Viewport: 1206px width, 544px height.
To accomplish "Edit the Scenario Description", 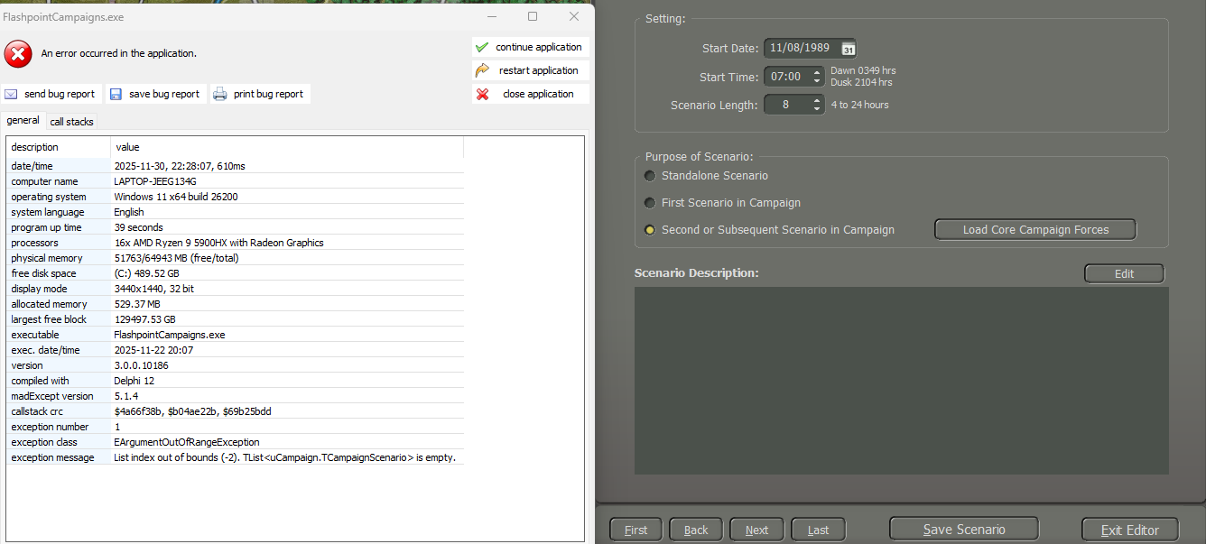I will point(1124,273).
